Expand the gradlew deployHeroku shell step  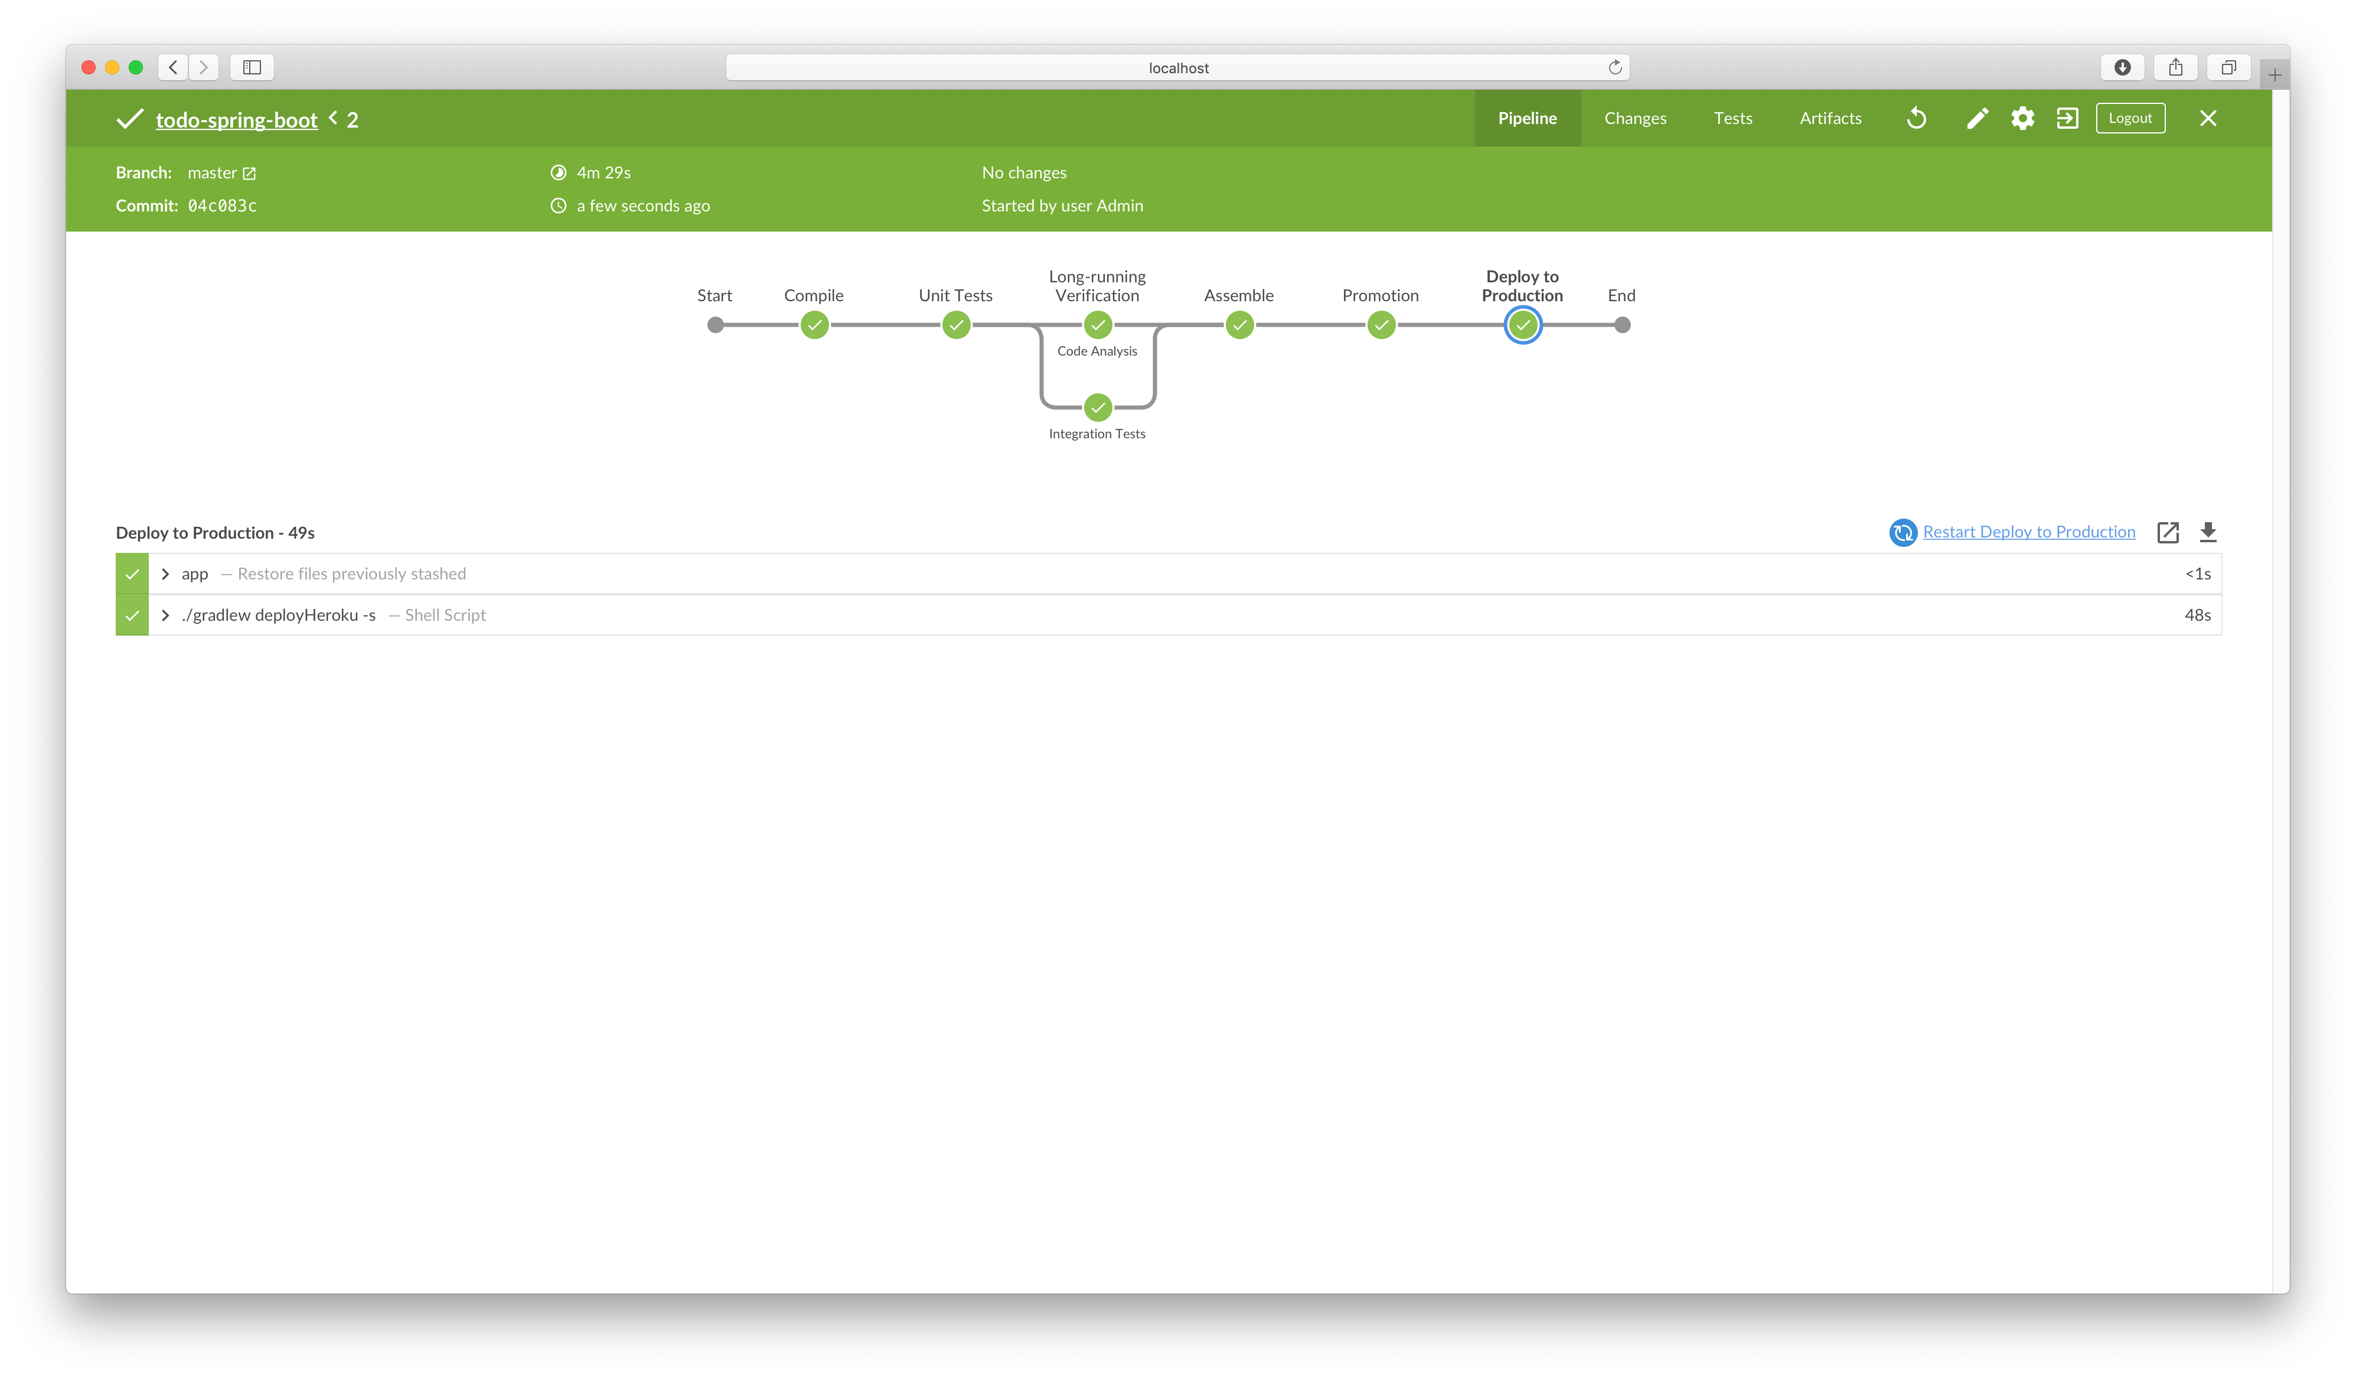click(165, 615)
